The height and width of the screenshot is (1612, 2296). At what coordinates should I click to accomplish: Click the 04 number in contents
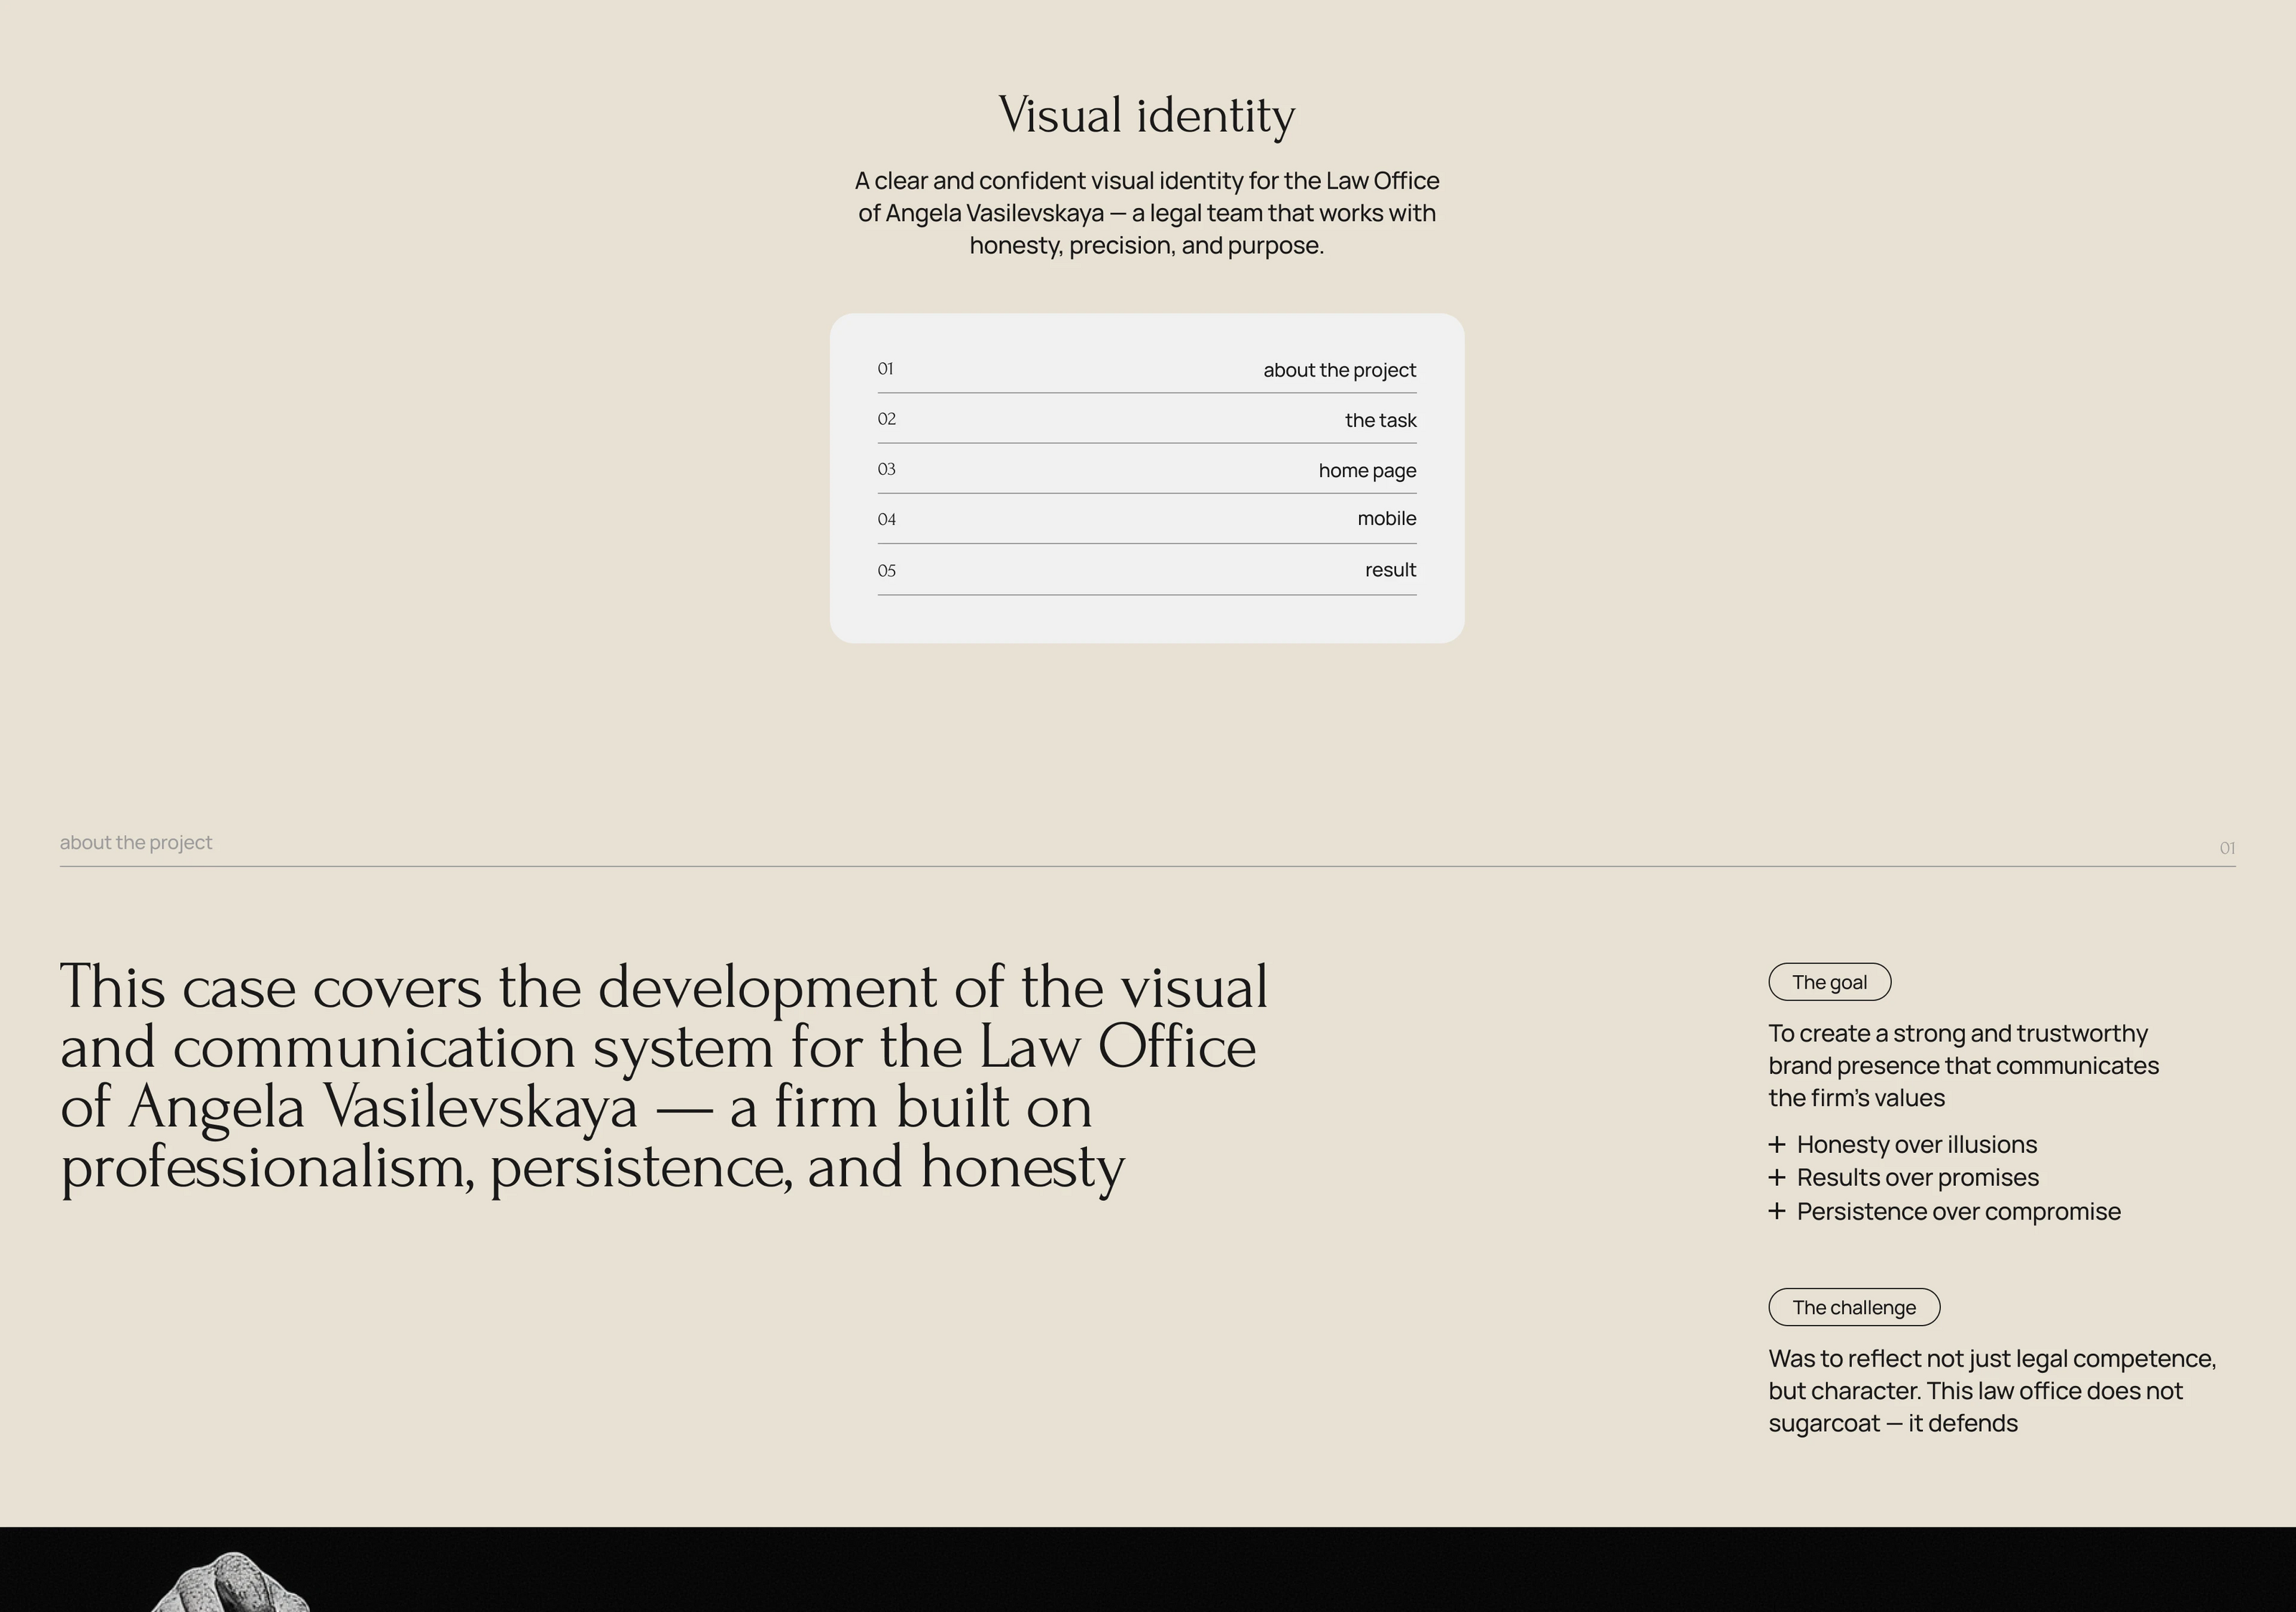[886, 520]
